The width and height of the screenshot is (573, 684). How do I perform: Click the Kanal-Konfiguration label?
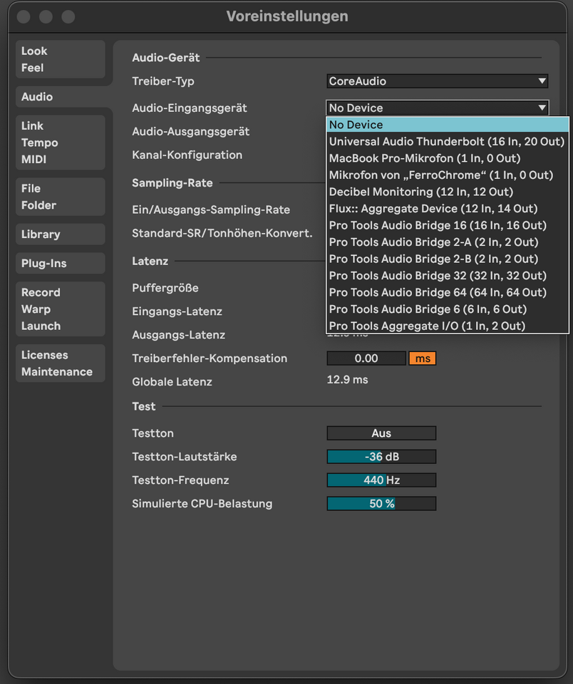pos(187,155)
